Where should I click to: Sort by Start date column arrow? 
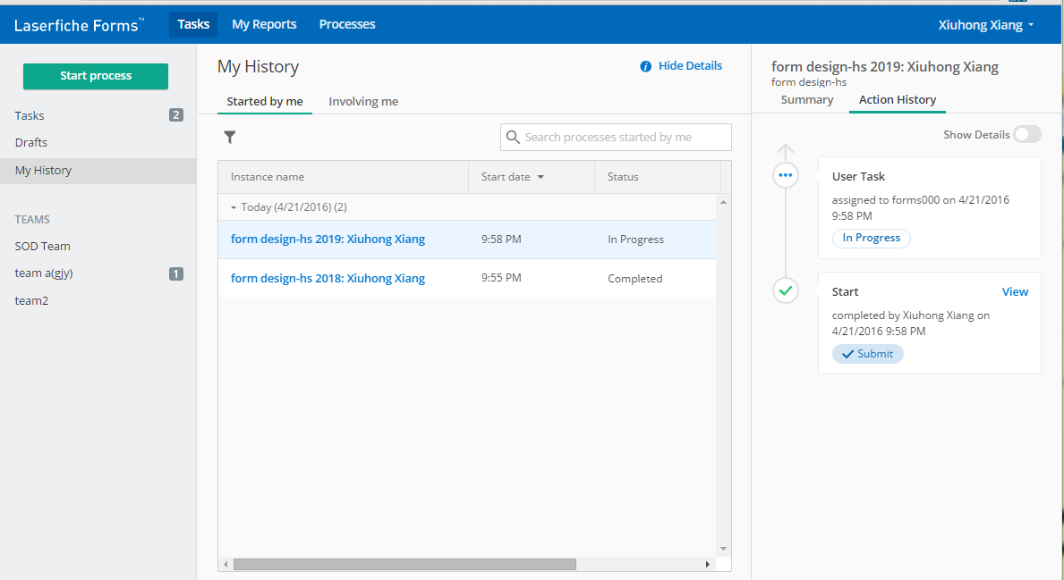[x=541, y=177]
